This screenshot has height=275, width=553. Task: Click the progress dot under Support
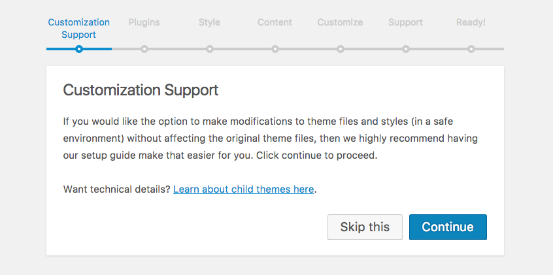click(x=406, y=49)
